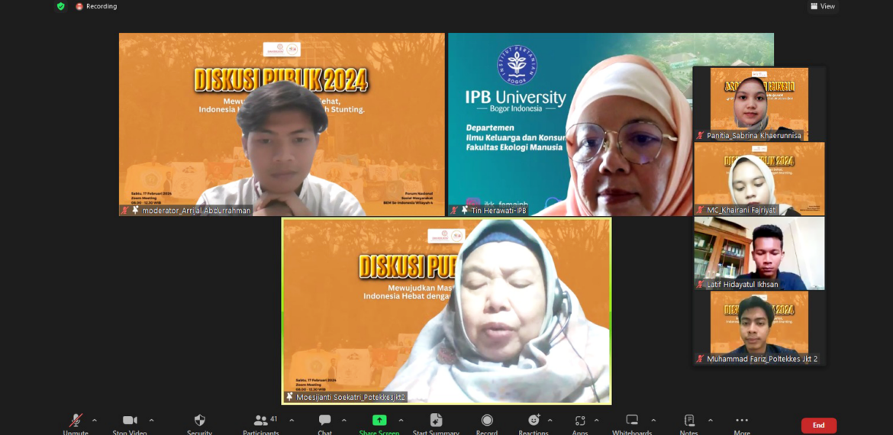This screenshot has height=435, width=893.
Task: Click the name label Tin Herawati-IPB
Action: pyautogui.click(x=499, y=211)
